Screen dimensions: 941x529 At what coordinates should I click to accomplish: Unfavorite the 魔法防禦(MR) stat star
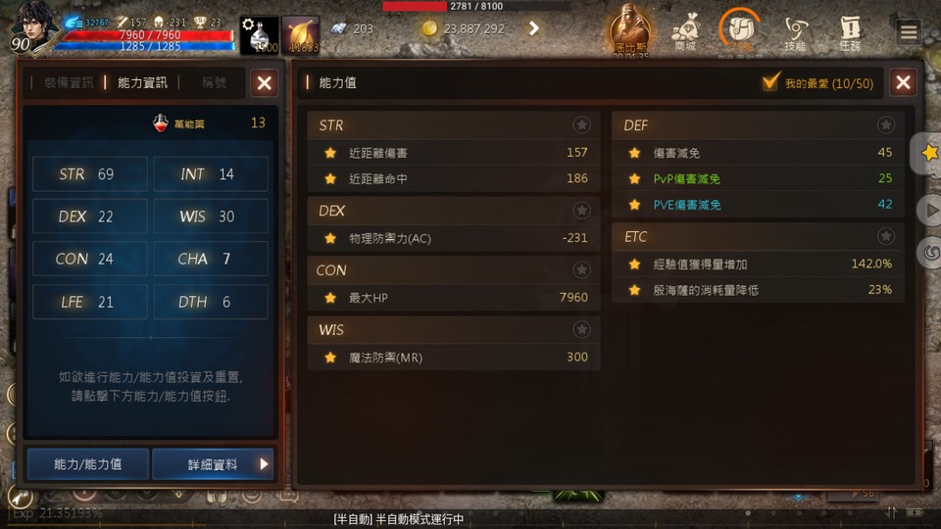coord(330,358)
